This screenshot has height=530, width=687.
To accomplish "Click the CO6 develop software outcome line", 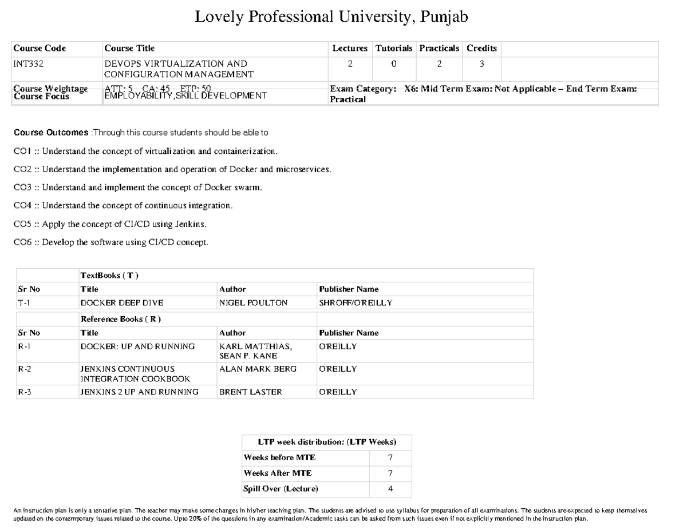I will tap(110, 242).
